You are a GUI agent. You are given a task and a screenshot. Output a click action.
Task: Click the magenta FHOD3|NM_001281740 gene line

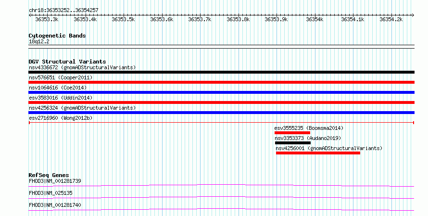coord(221,209)
